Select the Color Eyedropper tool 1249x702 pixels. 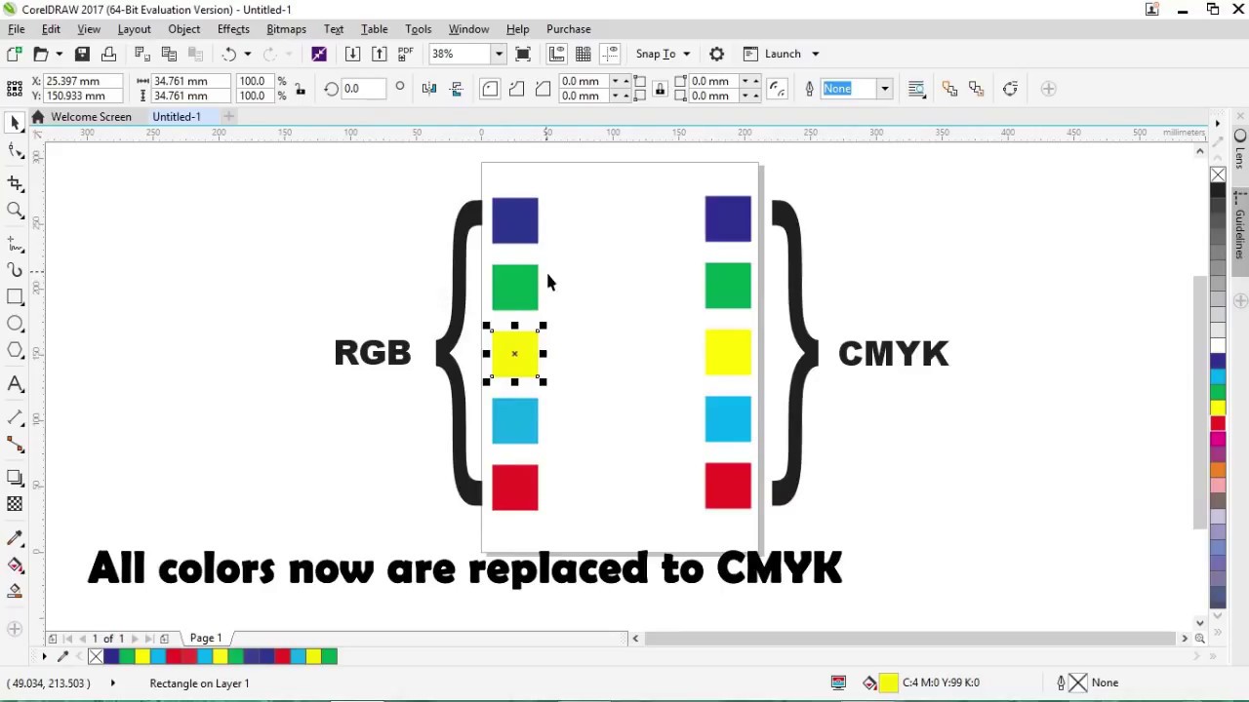(x=15, y=538)
